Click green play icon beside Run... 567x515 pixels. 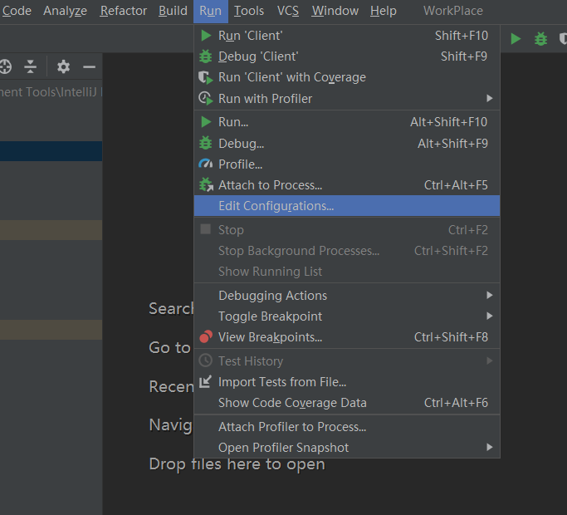(206, 122)
